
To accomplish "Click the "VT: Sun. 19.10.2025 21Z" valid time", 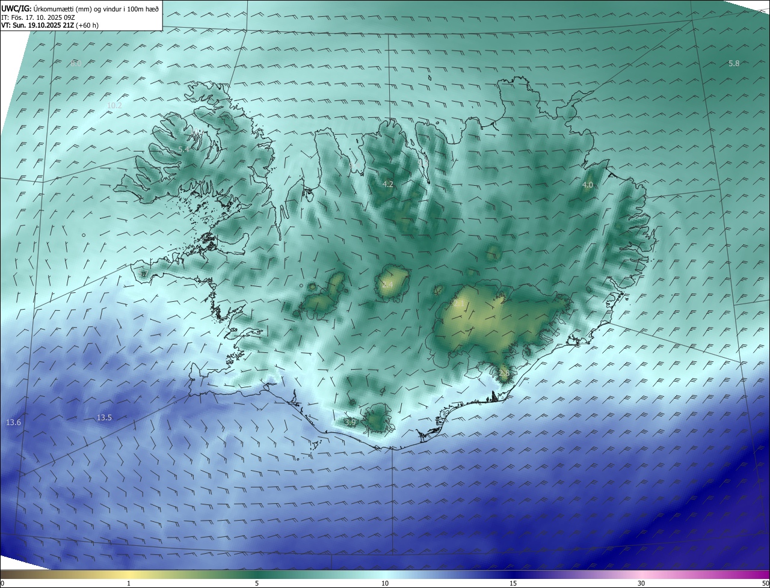I will [37, 25].
